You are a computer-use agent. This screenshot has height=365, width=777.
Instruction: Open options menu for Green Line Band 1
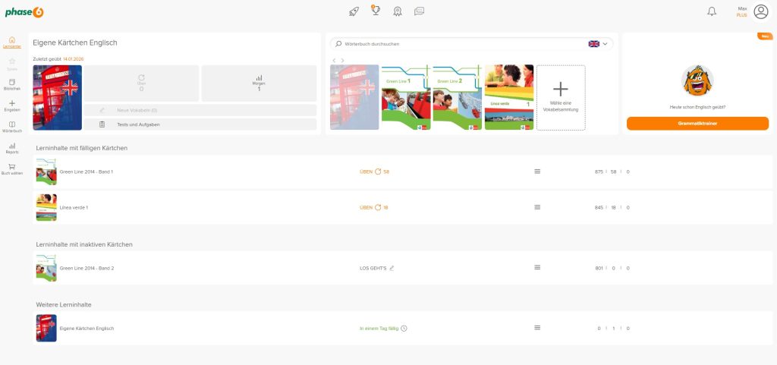[537, 171]
